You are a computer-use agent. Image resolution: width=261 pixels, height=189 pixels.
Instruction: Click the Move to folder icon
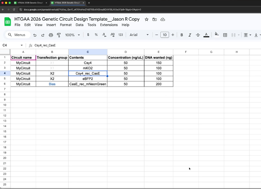154,19
